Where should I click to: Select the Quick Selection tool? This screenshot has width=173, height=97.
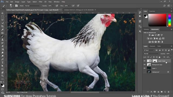tap(2, 23)
